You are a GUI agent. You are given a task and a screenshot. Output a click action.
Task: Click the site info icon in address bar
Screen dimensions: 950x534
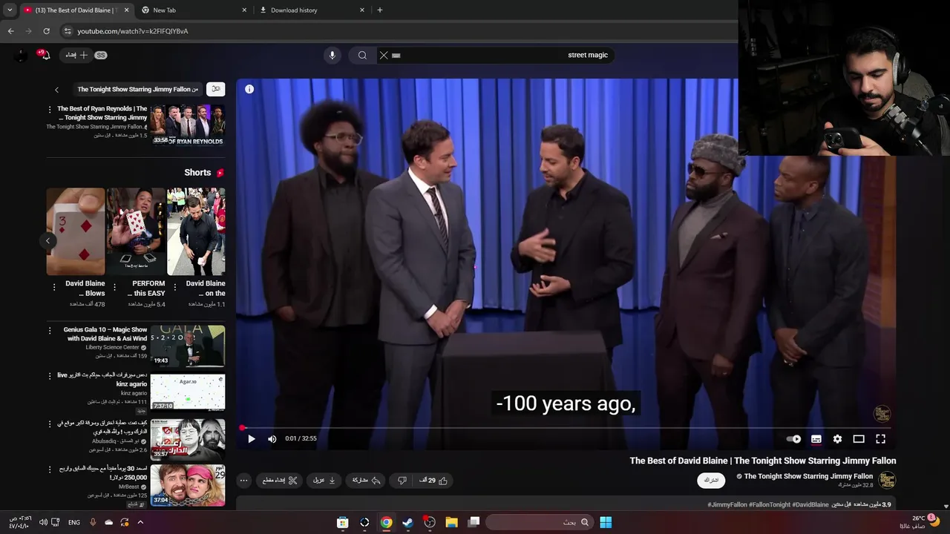[x=68, y=31]
